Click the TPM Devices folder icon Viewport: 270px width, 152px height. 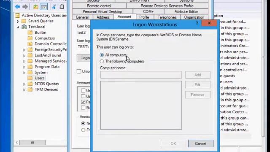pos(30,90)
